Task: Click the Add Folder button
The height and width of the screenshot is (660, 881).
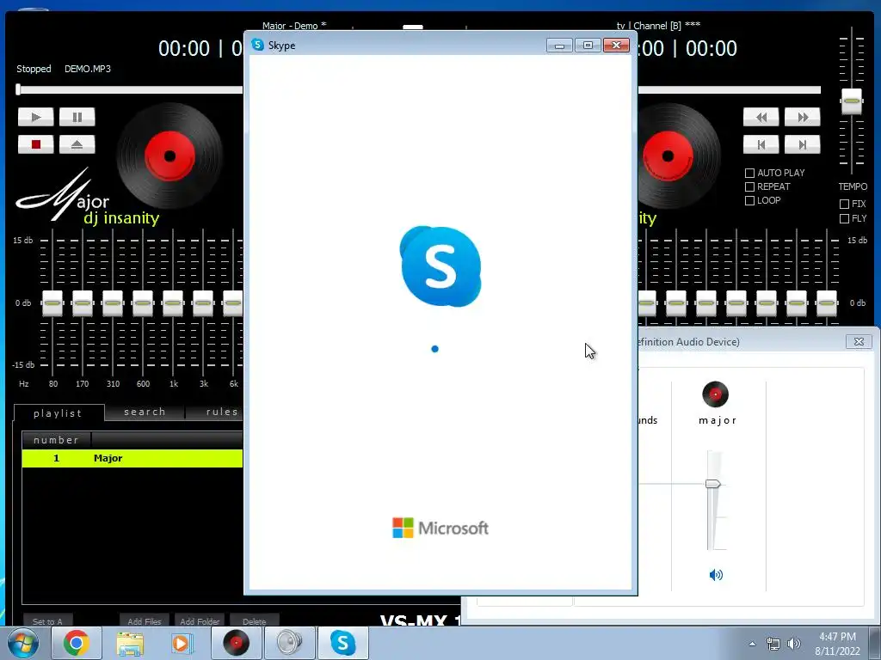Action: click(200, 620)
